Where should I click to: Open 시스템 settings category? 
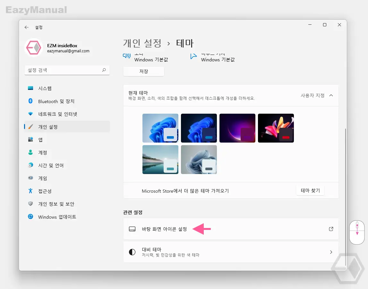67,88
